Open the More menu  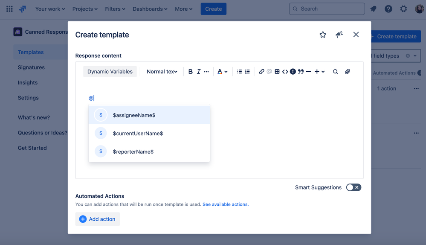coord(184,9)
